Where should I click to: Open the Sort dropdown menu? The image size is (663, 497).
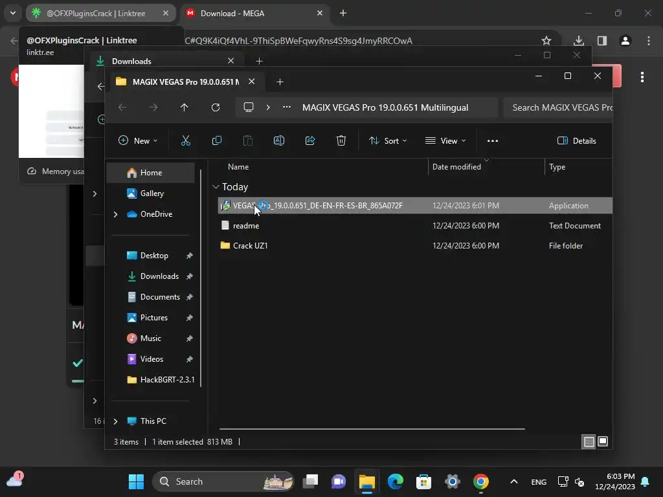click(x=388, y=140)
